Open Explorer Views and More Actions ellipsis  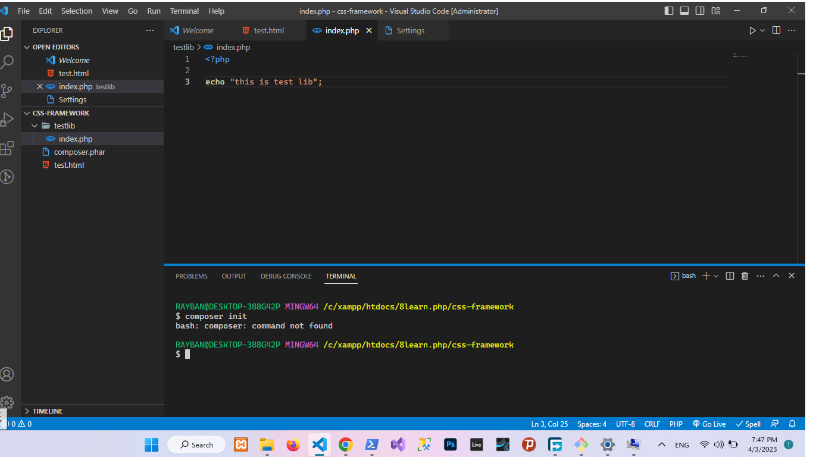pos(149,30)
